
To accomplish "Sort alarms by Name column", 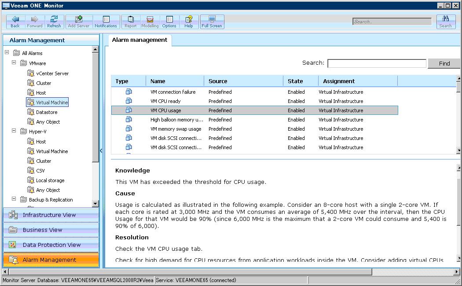I will coord(175,81).
